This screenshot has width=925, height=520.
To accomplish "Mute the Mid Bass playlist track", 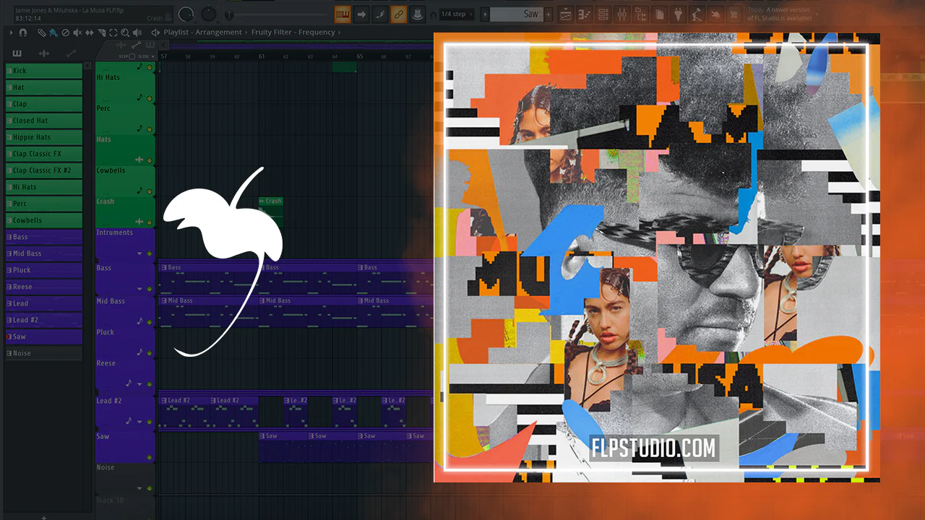I will 150,321.
